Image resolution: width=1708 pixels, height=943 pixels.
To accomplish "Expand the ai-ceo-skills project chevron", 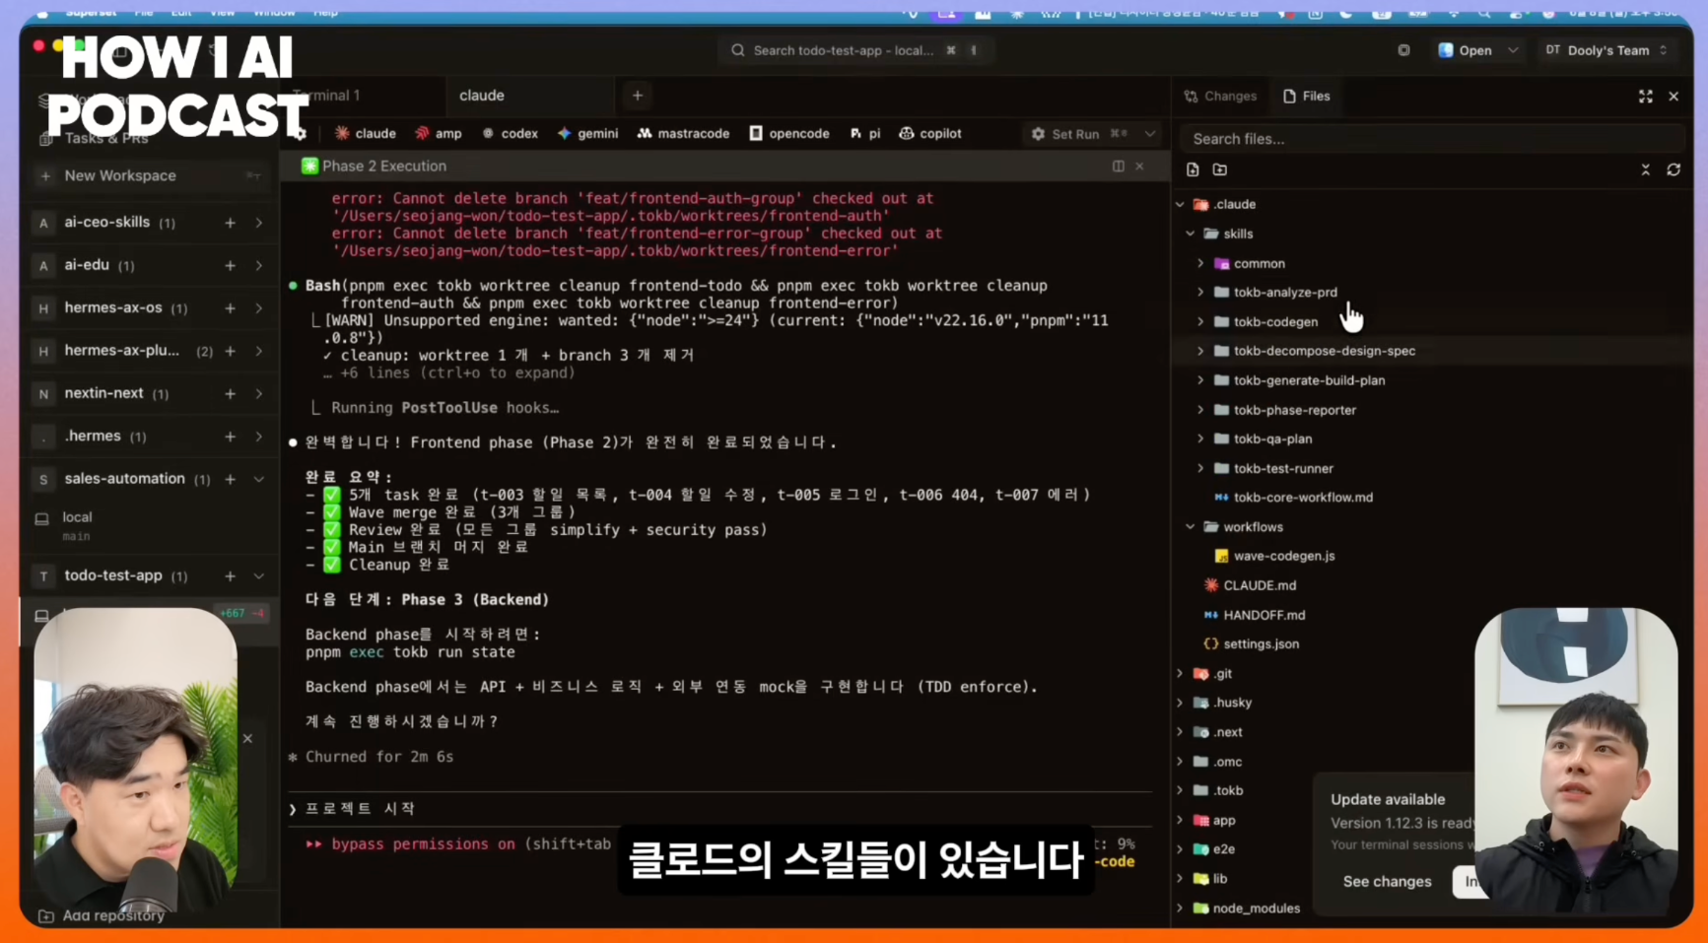I will point(259,223).
